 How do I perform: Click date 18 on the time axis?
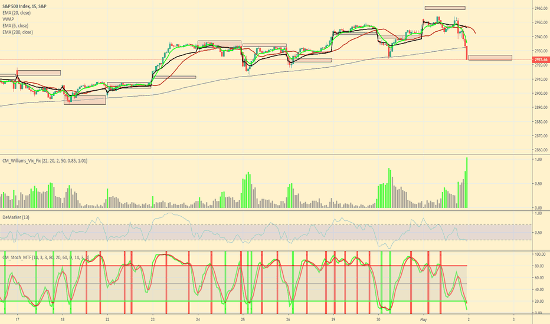(x=63, y=319)
